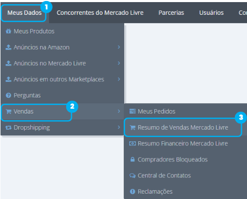The width and height of the screenshot is (247, 199).
Task: Click the list icon beside Meus Pedidos
Action: [132, 111]
